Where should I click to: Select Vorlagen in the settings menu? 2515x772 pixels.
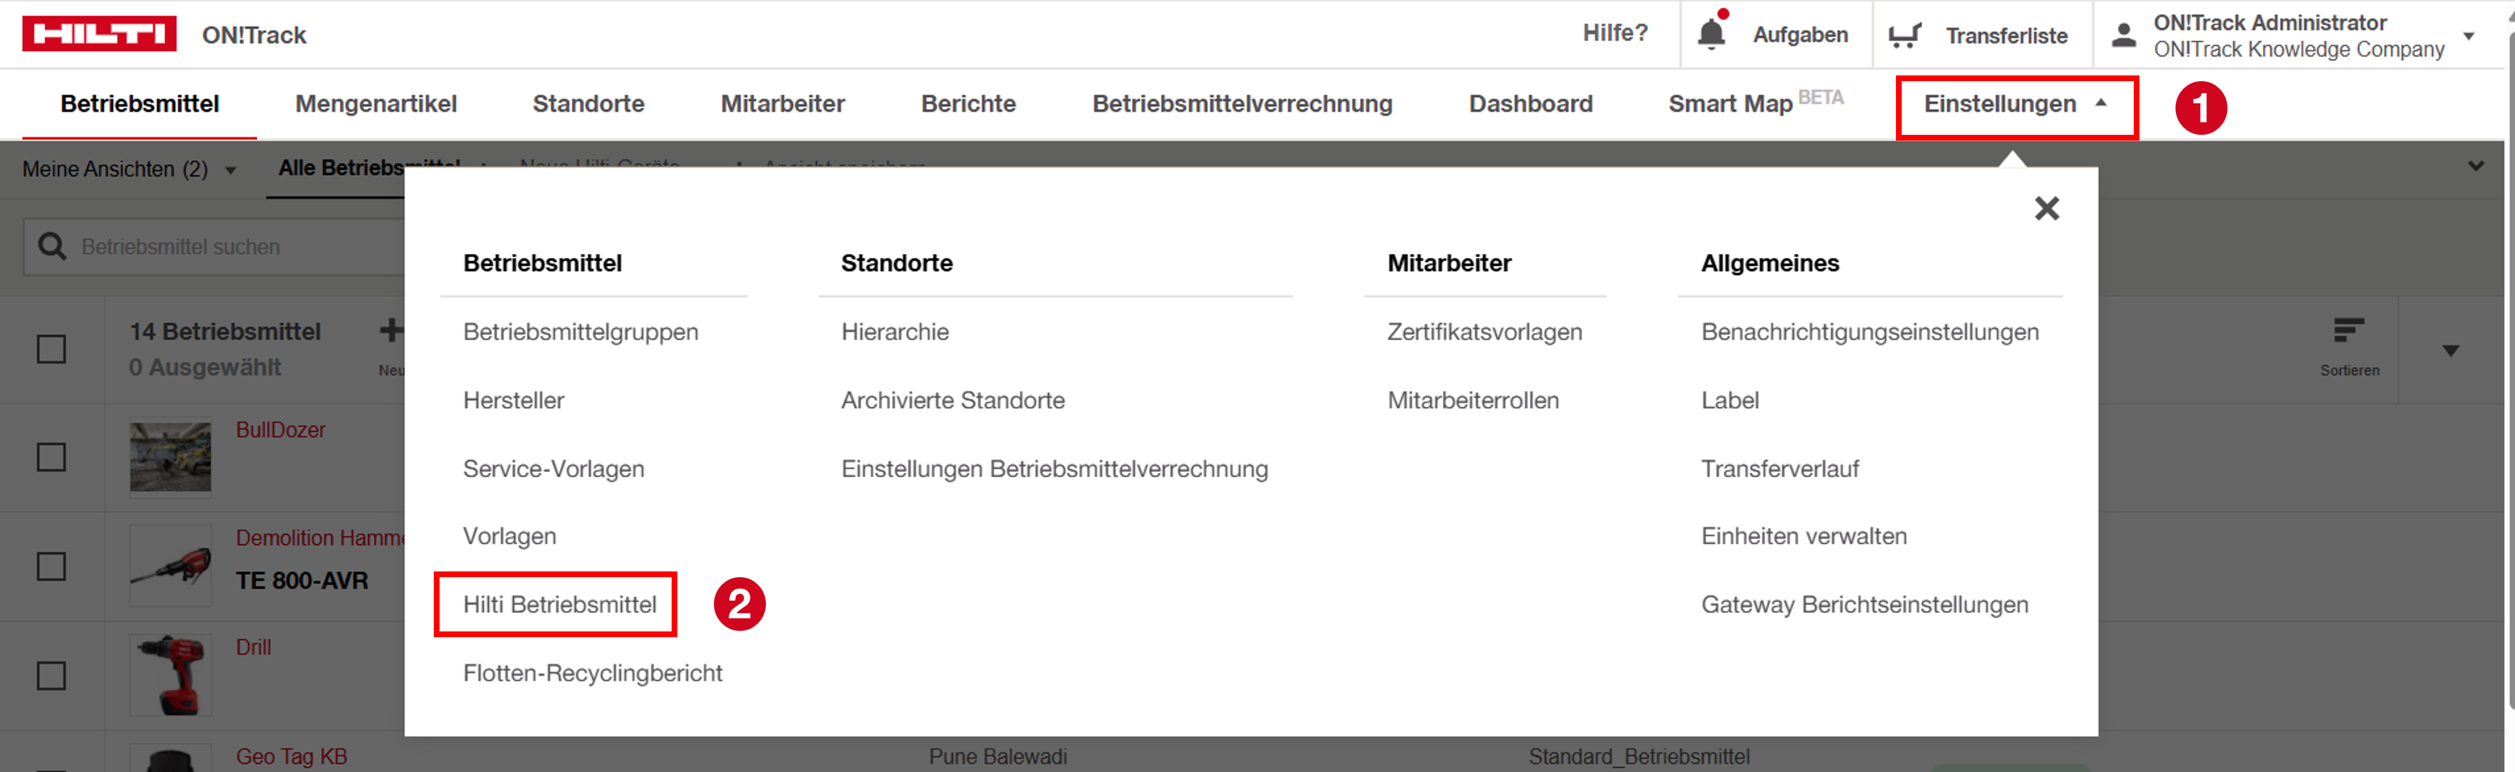[x=510, y=536]
